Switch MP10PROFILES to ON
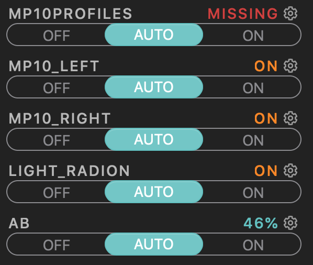The image size is (313, 265). [x=253, y=36]
